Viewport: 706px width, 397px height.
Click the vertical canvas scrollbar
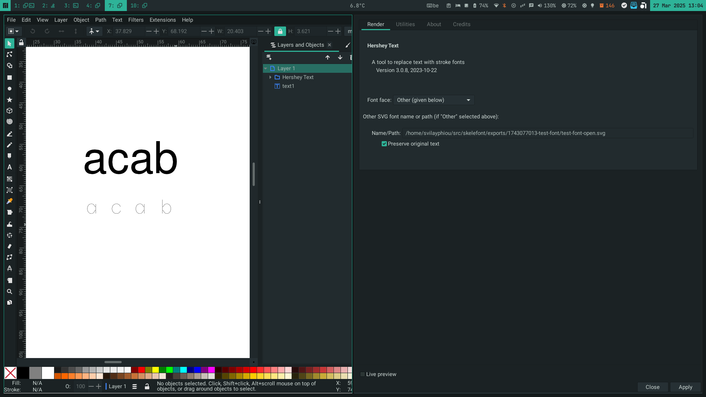coord(253,174)
